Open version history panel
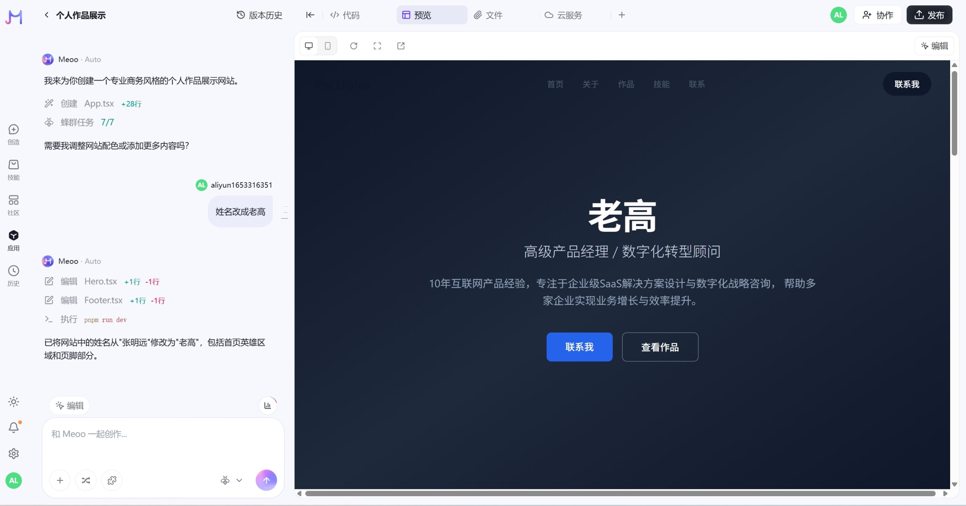Viewport: 966px width, 506px height. pyautogui.click(x=259, y=15)
